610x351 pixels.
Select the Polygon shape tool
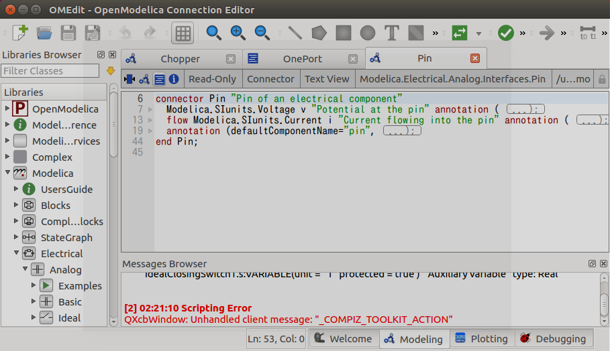(319, 33)
